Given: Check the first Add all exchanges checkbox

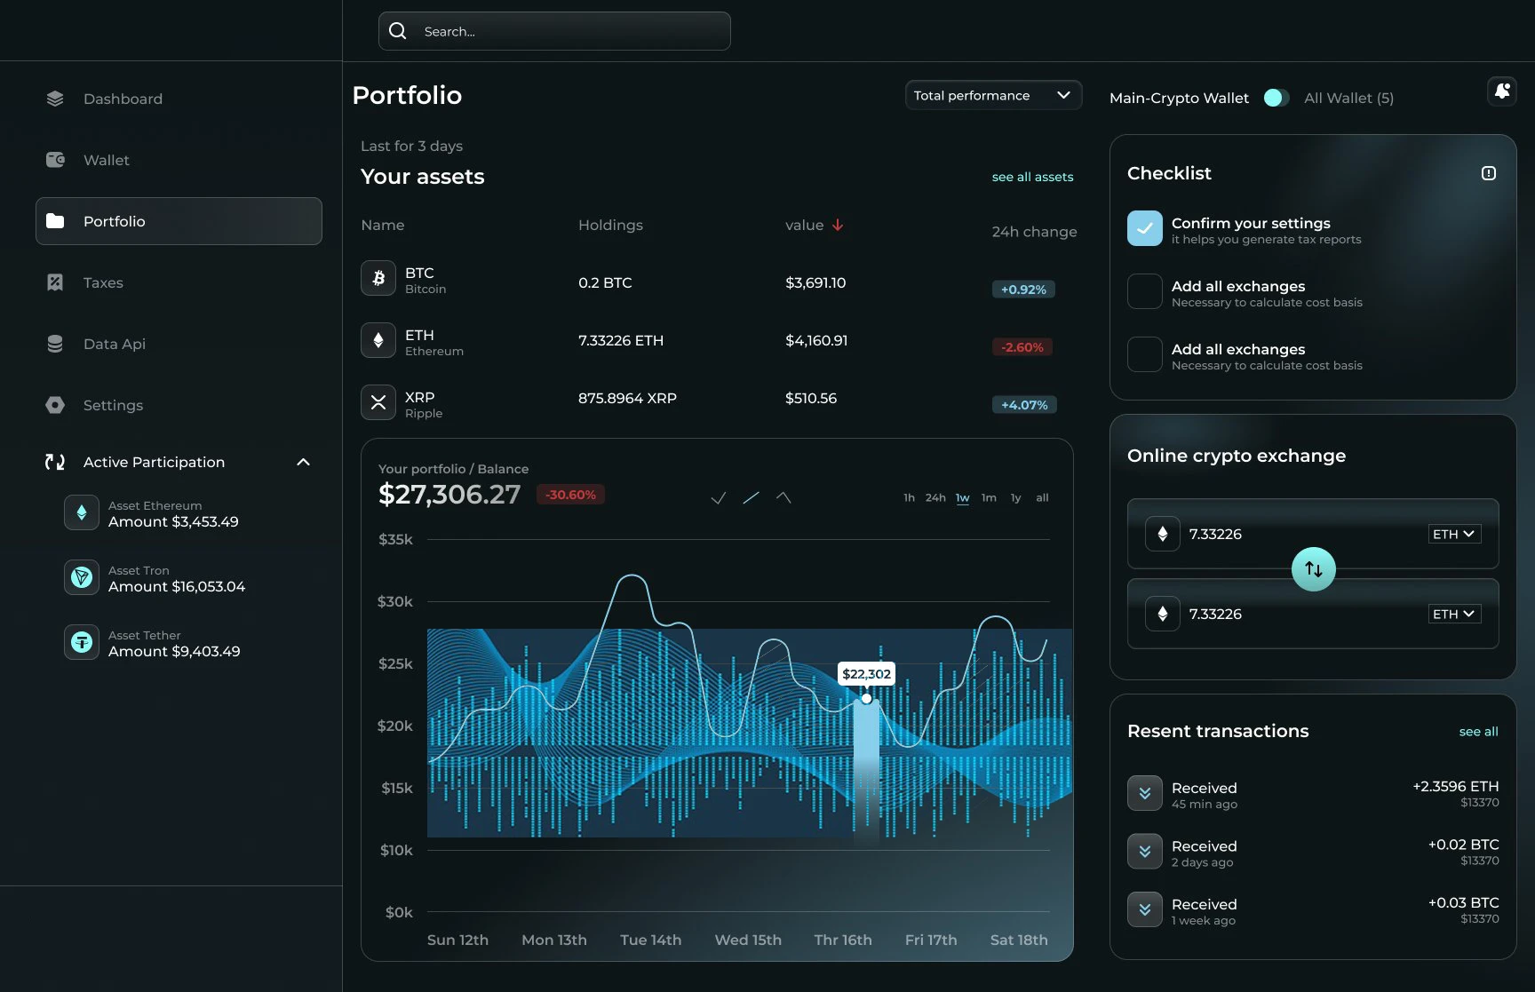Looking at the screenshot, I should [1144, 291].
